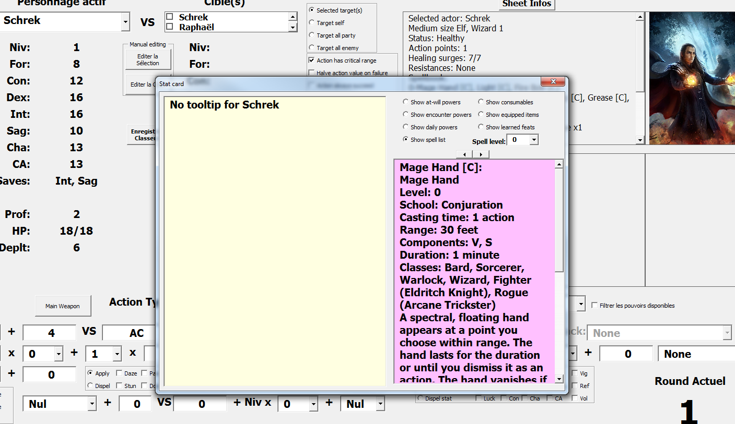Select Show encounter powers in Stat card
Viewport: 735px width, 424px height.
coord(406,115)
